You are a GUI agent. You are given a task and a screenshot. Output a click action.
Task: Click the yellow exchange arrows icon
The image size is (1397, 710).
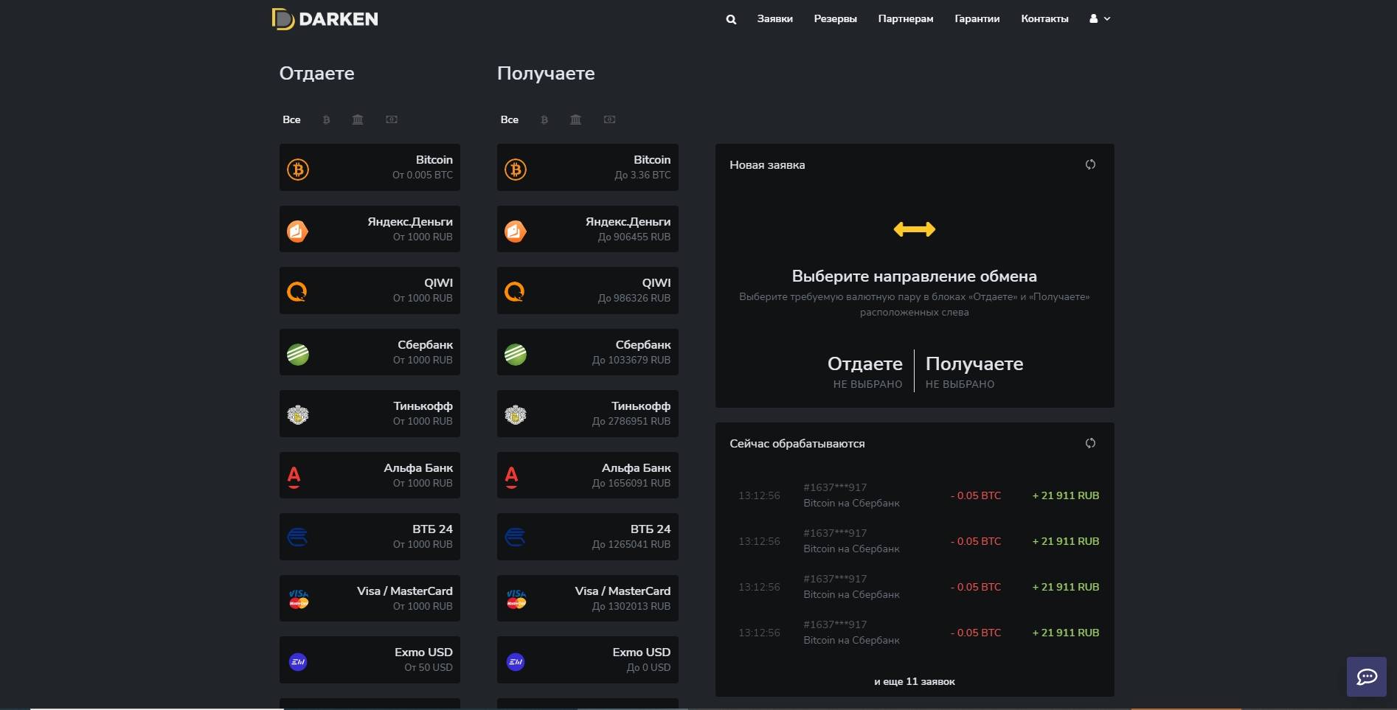(x=914, y=229)
